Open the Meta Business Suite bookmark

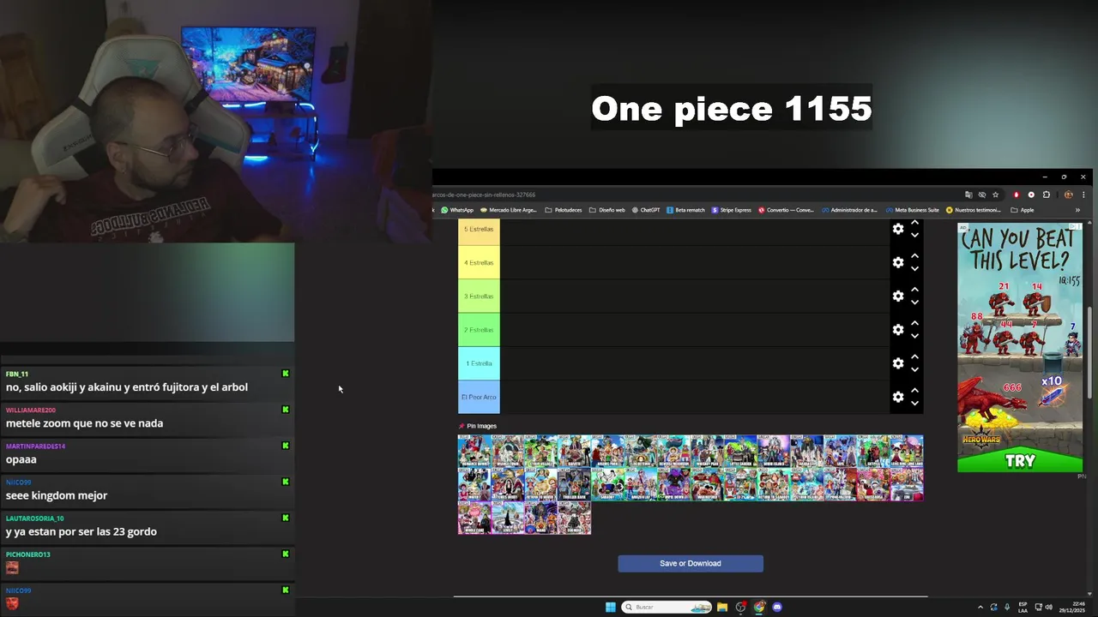[912, 210]
